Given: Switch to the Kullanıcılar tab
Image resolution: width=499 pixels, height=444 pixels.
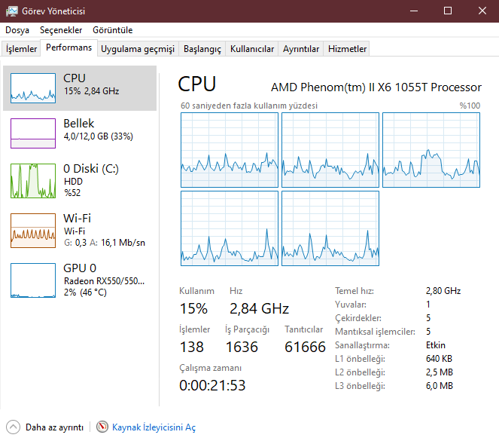Looking at the screenshot, I should [x=252, y=49].
